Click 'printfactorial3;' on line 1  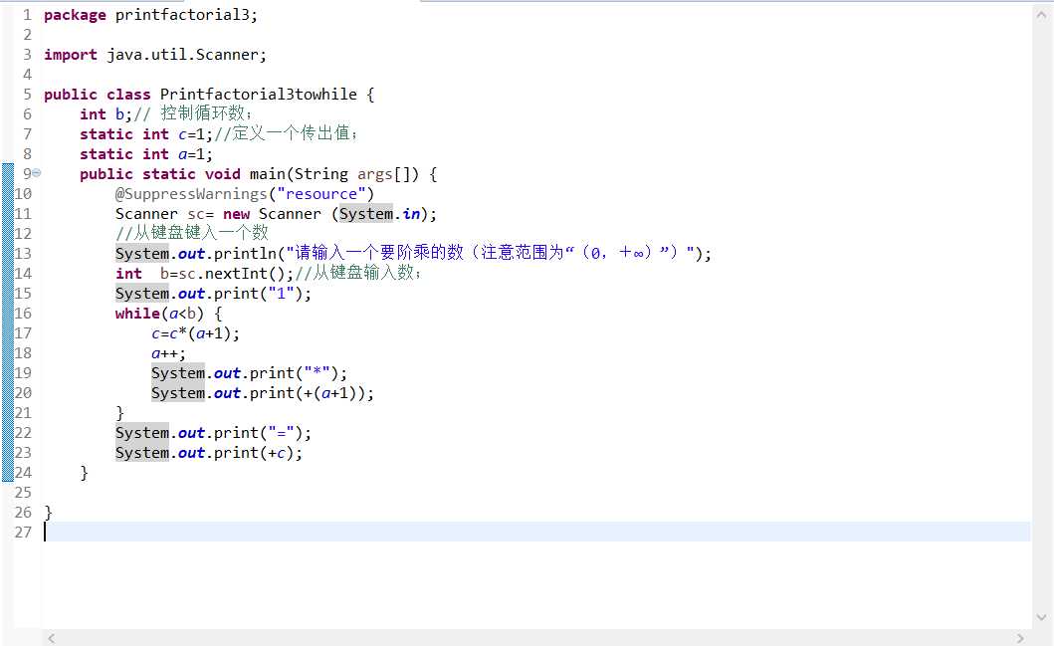click(x=186, y=15)
